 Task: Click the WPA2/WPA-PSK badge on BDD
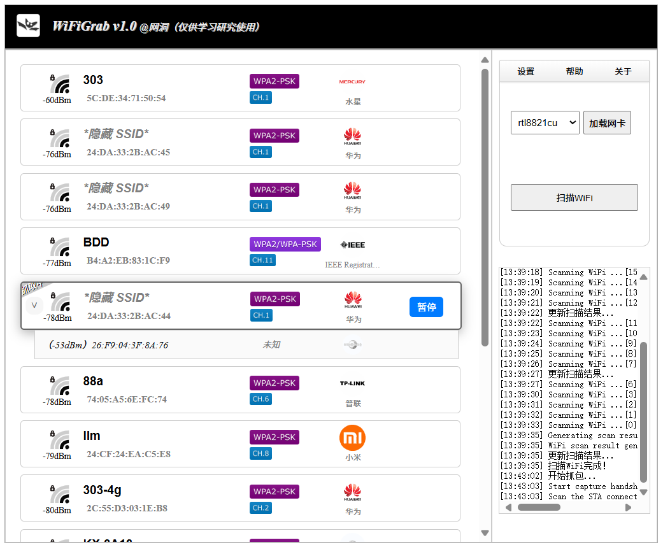coord(285,244)
